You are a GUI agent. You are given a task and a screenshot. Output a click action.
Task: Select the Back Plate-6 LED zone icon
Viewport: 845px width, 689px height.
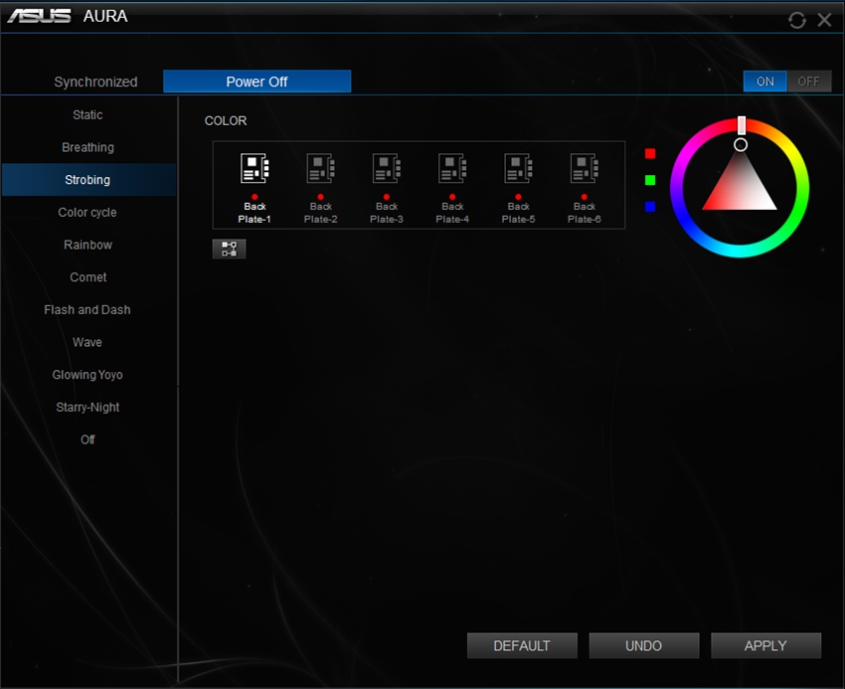tap(585, 168)
